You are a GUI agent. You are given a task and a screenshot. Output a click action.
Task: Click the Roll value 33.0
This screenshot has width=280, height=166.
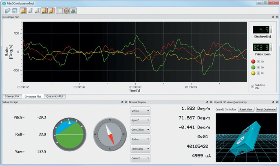point(42,134)
